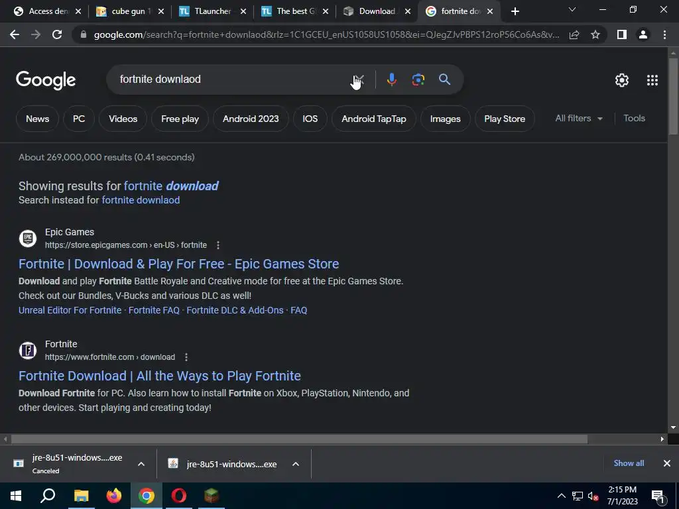Filter results by Videos
Image resolution: width=679 pixels, height=509 pixels.
[123, 119]
